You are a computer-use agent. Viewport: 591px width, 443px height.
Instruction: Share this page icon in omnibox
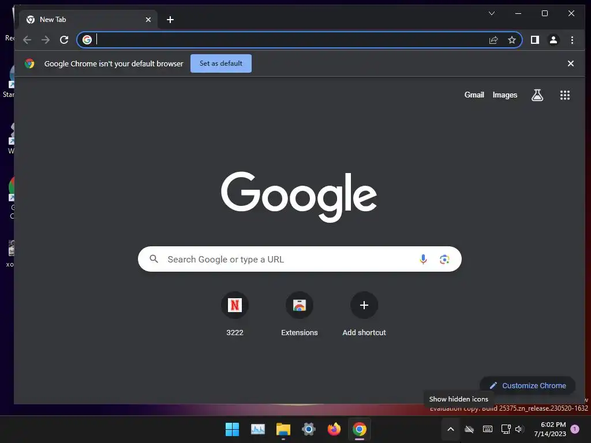point(493,40)
